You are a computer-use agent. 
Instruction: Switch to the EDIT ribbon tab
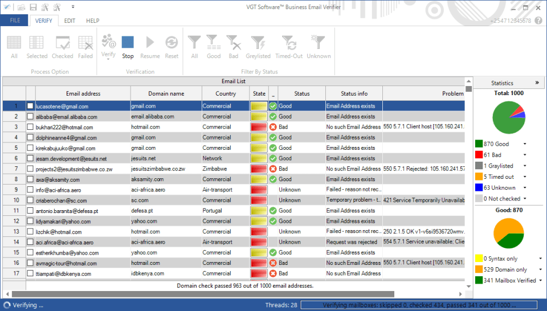tap(70, 21)
